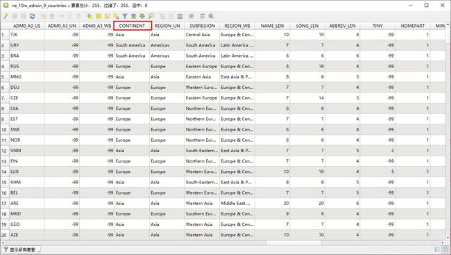Click the horizontal scrollbar left arrow
This screenshot has height=255, width=451.
3,242
